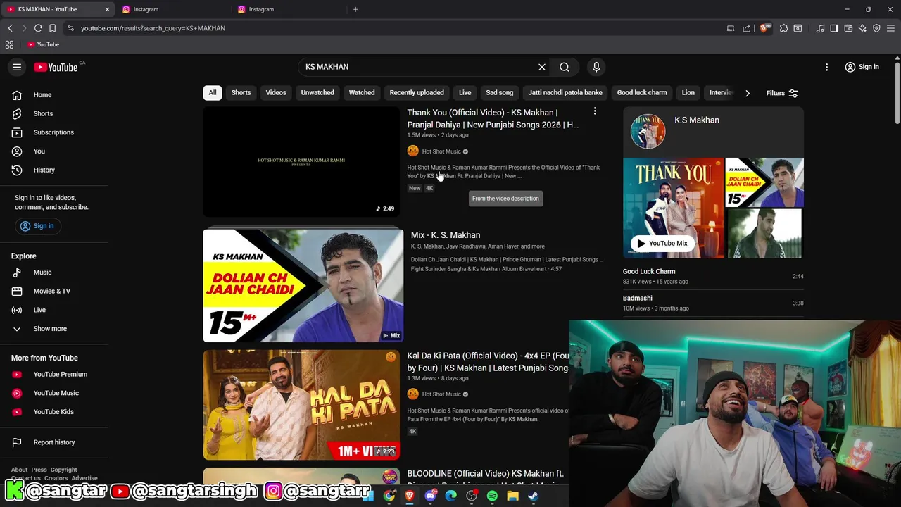Click the Sign in button in header
Image resolution: width=901 pixels, height=507 pixels.
click(862, 67)
